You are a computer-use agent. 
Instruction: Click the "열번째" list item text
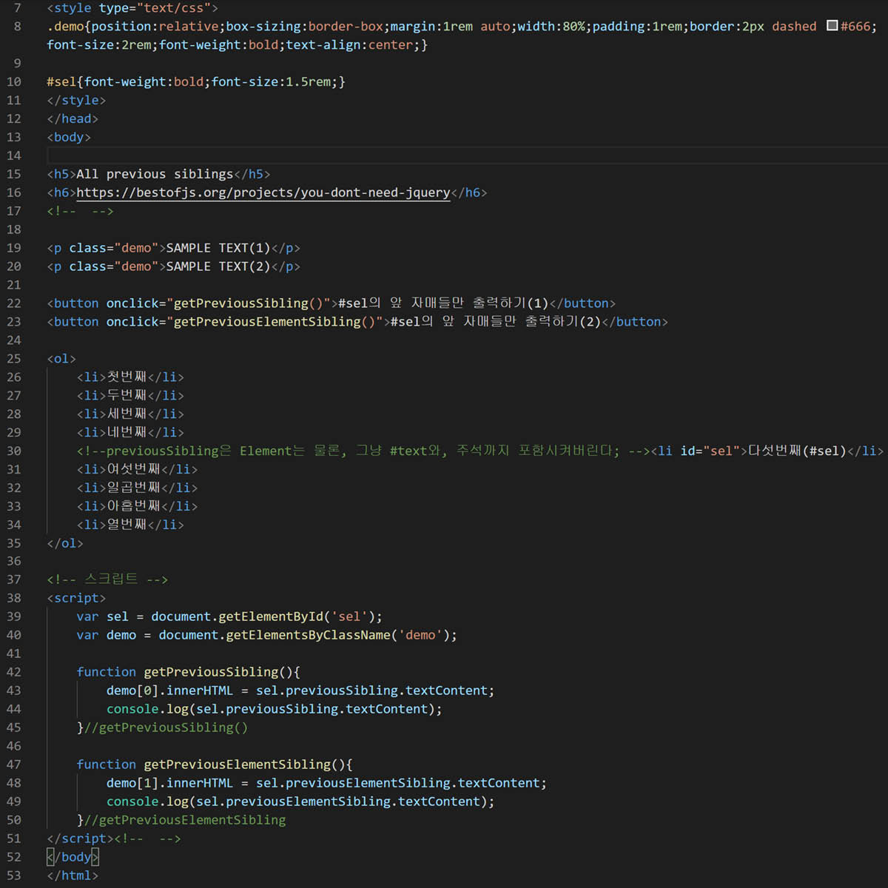127,525
